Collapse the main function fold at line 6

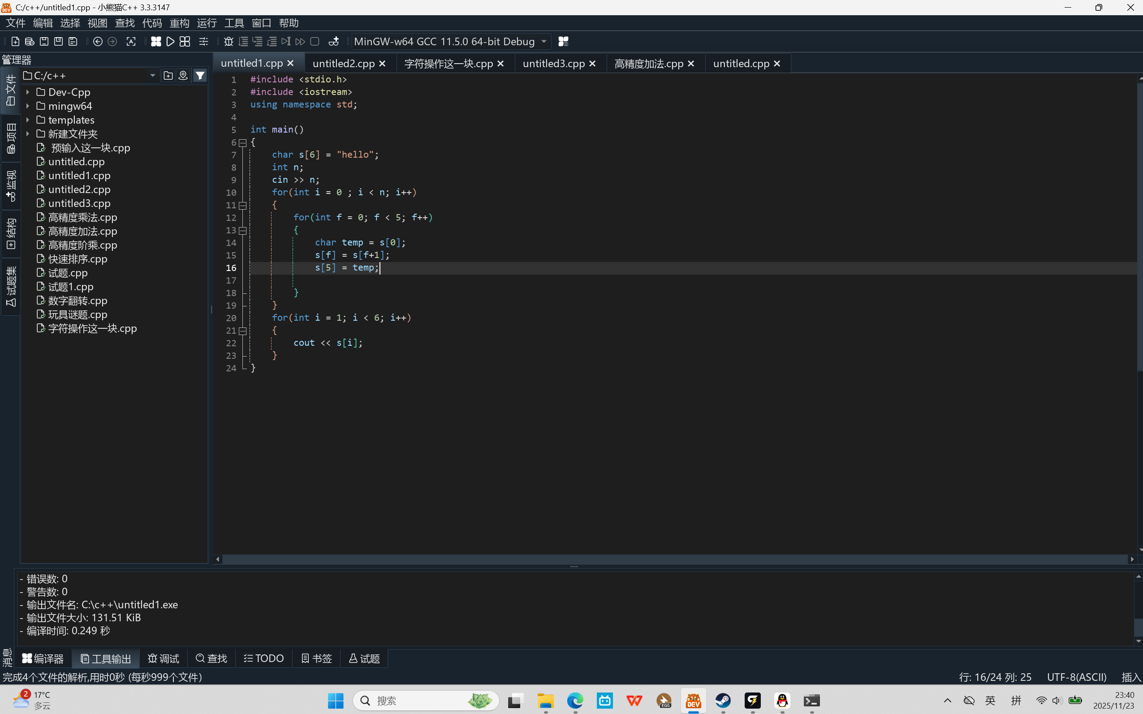tap(243, 142)
